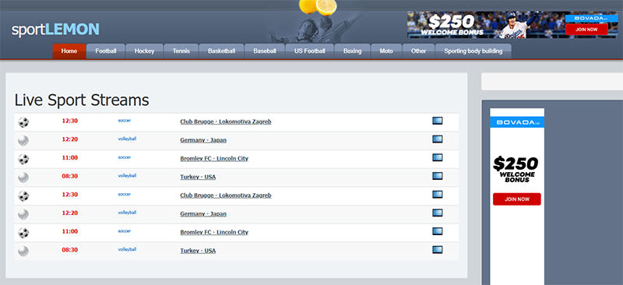Click soccer ball icon in second Club Brugge row
Viewport: 623px width, 285px height.
(23, 196)
